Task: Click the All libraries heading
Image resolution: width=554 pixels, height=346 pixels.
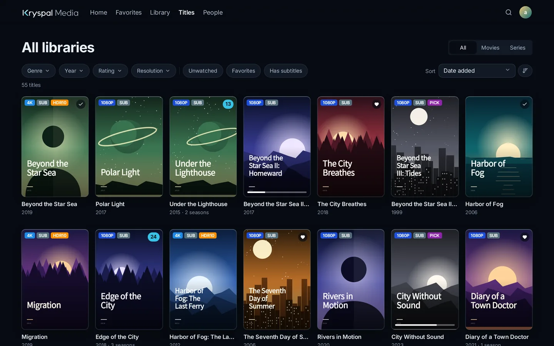Action: pyautogui.click(x=58, y=47)
